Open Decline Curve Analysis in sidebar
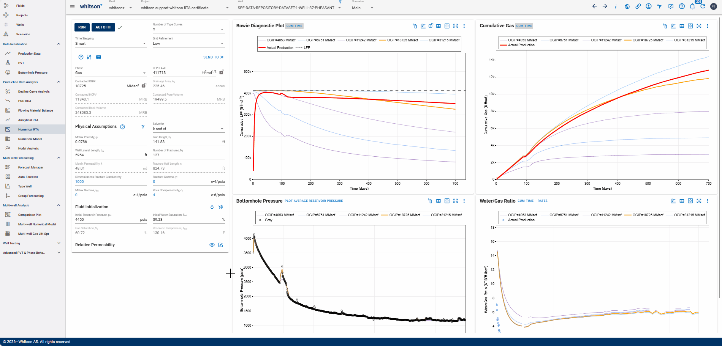Screen dimensions: 722x346 [x=34, y=91]
